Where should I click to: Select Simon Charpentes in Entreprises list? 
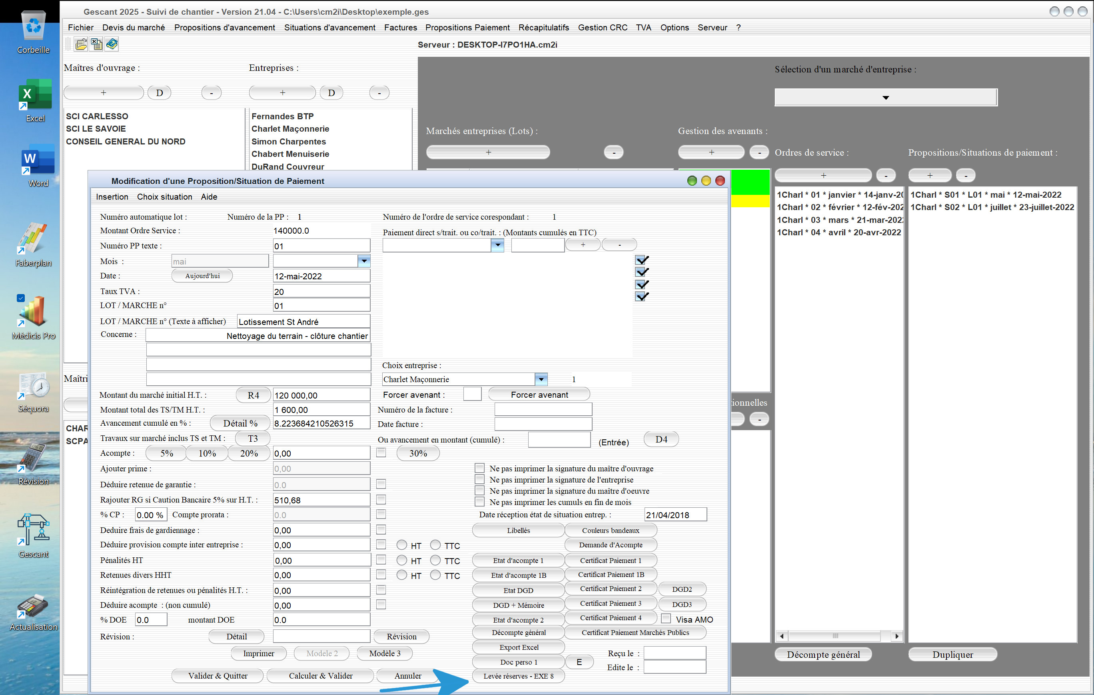[x=289, y=141]
